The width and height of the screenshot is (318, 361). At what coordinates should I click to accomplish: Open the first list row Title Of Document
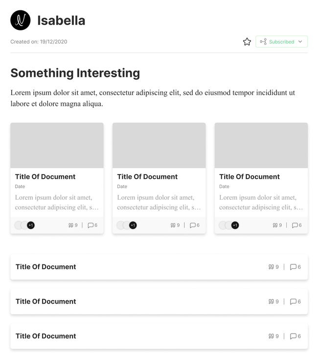[45, 267]
